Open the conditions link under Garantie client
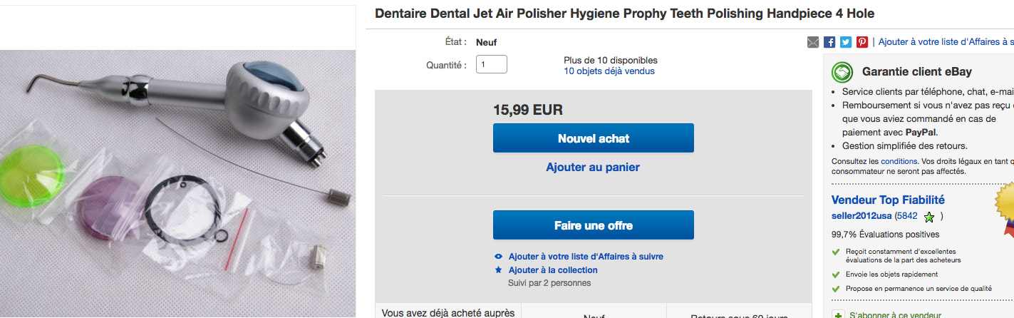1014x318 pixels. click(899, 162)
